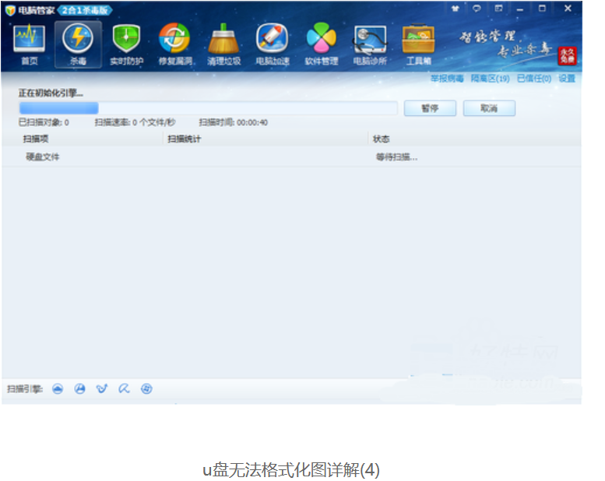
Task: Open the 设置 settings link
Action: click(x=567, y=79)
